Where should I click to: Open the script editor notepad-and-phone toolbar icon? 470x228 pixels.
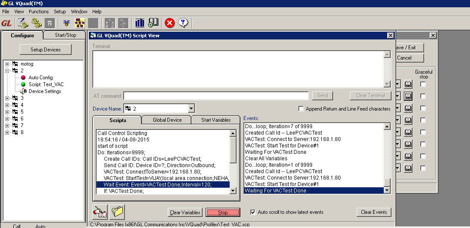point(23,23)
